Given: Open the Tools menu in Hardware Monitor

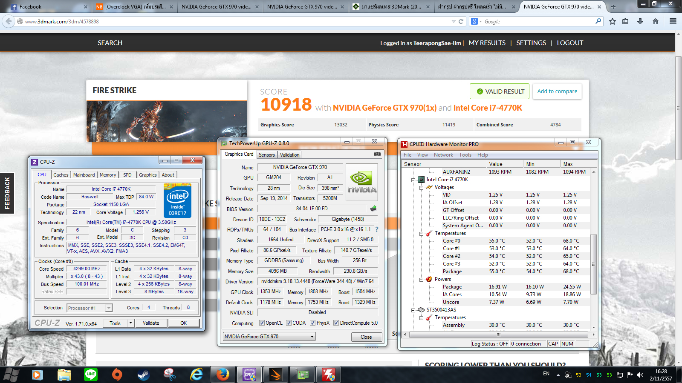Looking at the screenshot, I should (465, 155).
